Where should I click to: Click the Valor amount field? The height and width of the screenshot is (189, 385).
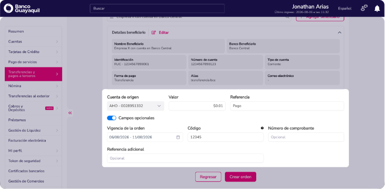click(197, 106)
